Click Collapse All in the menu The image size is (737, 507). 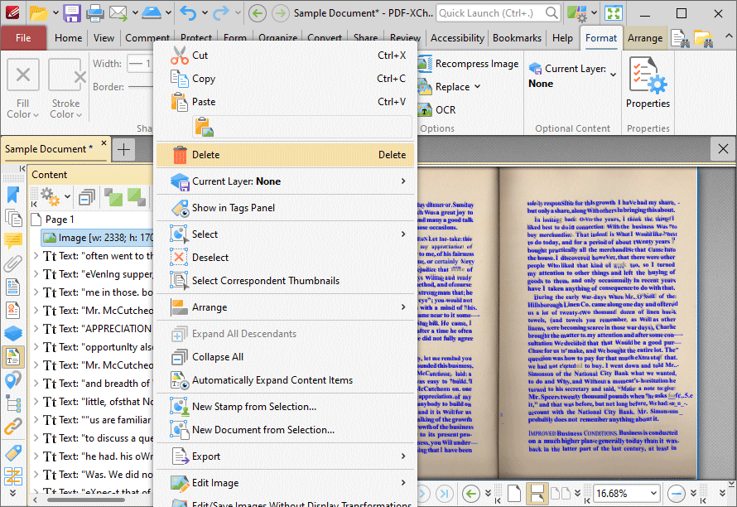(x=287, y=357)
